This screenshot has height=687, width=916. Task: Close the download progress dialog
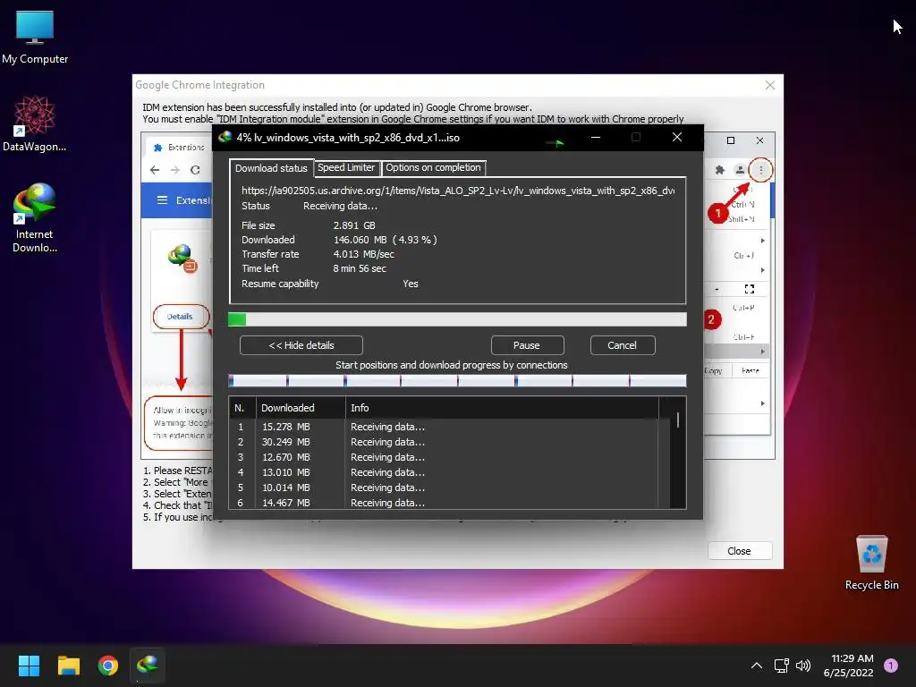(x=677, y=137)
